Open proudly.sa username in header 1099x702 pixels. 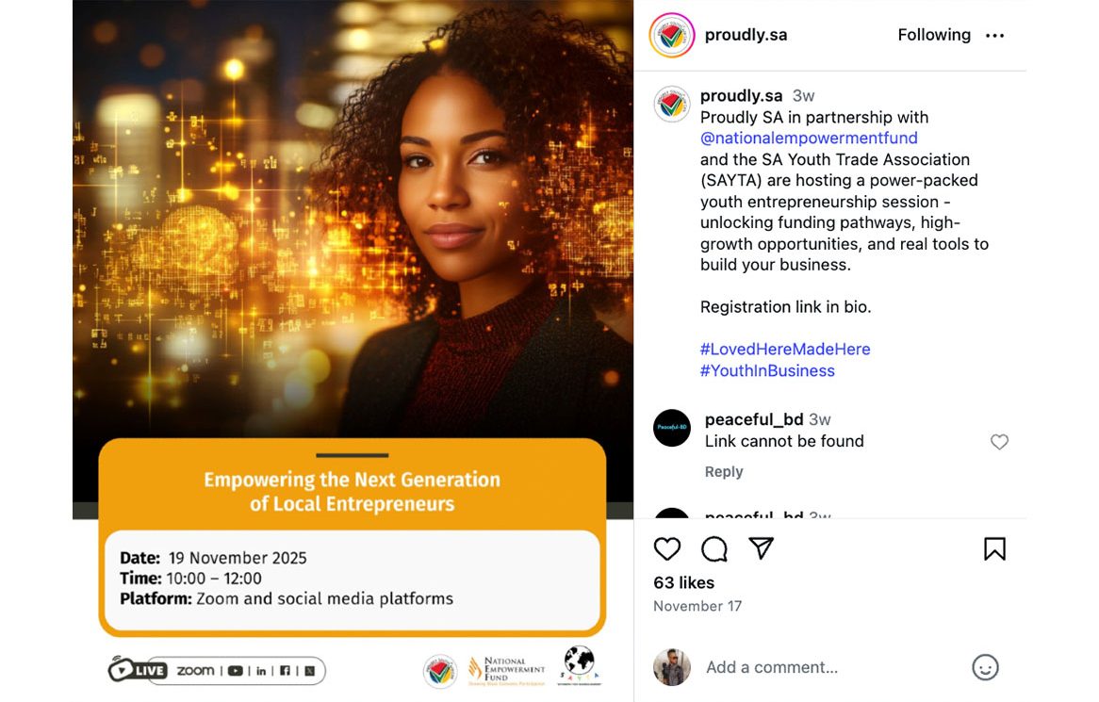click(x=746, y=35)
